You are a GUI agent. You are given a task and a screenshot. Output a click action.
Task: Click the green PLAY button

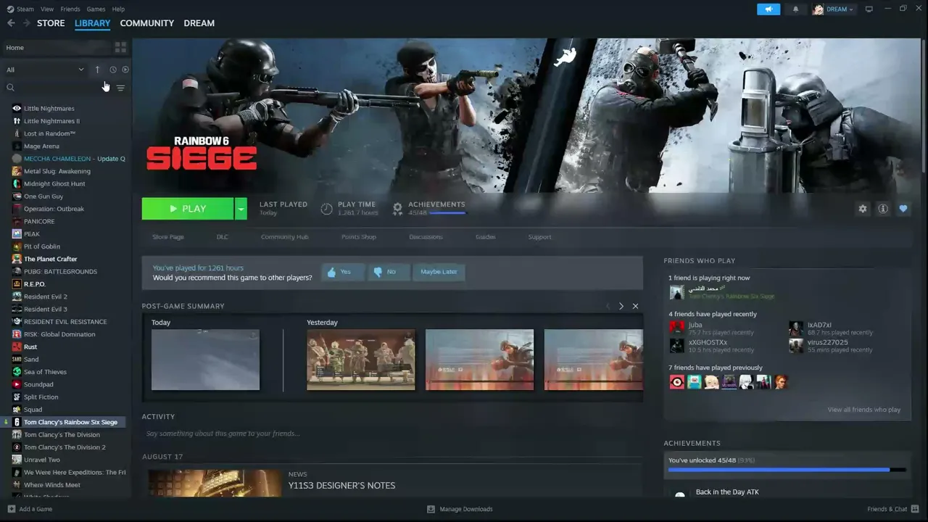point(188,209)
